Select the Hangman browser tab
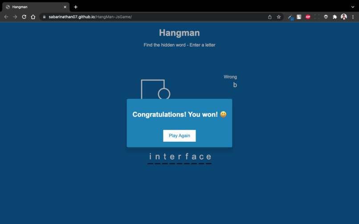Screen dimensions: 359x224 [36, 7]
